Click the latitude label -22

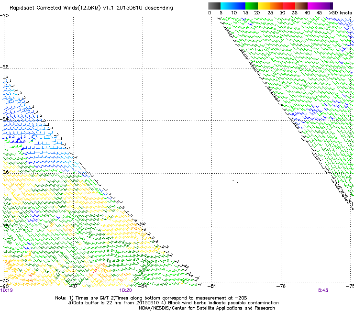[4, 67]
